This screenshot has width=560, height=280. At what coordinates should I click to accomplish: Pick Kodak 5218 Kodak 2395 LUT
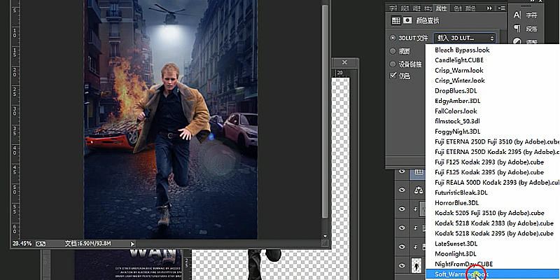pyautogui.click(x=493, y=233)
